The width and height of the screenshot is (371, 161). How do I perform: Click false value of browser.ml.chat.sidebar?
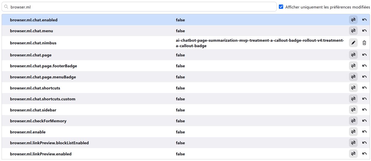(180, 110)
